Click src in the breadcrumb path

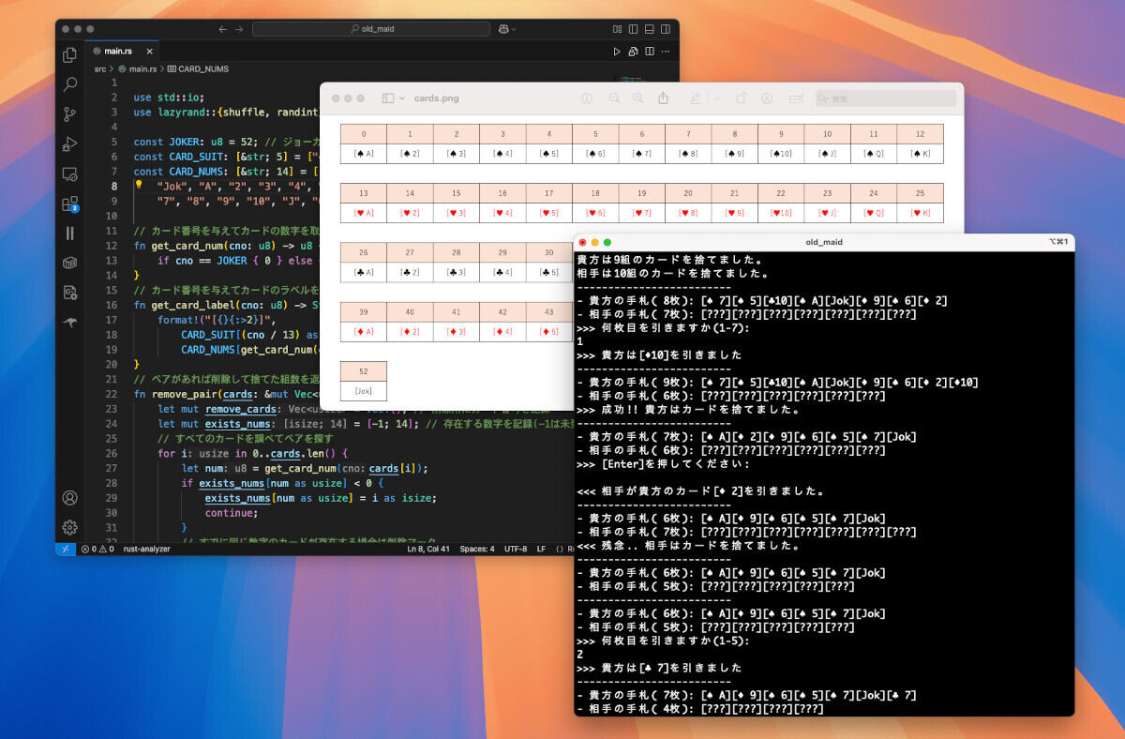click(x=100, y=69)
